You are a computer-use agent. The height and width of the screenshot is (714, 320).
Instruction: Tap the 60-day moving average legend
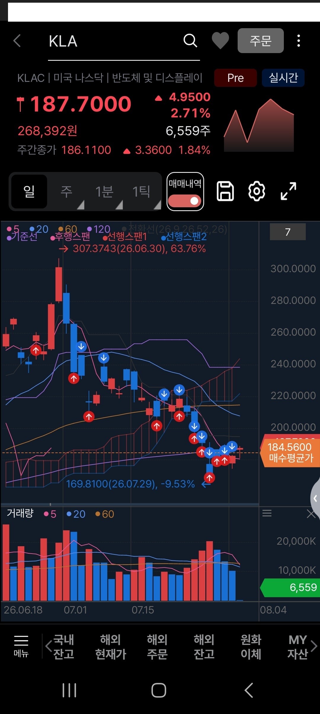pos(68,229)
